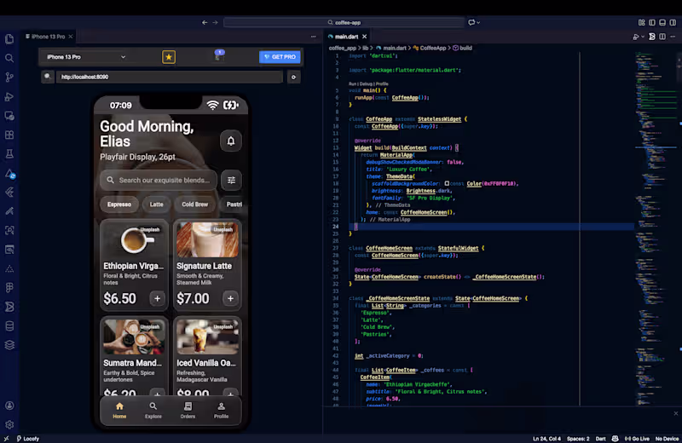Open Home tab in app preview
This screenshot has height=443, width=682.
tap(119, 411)
